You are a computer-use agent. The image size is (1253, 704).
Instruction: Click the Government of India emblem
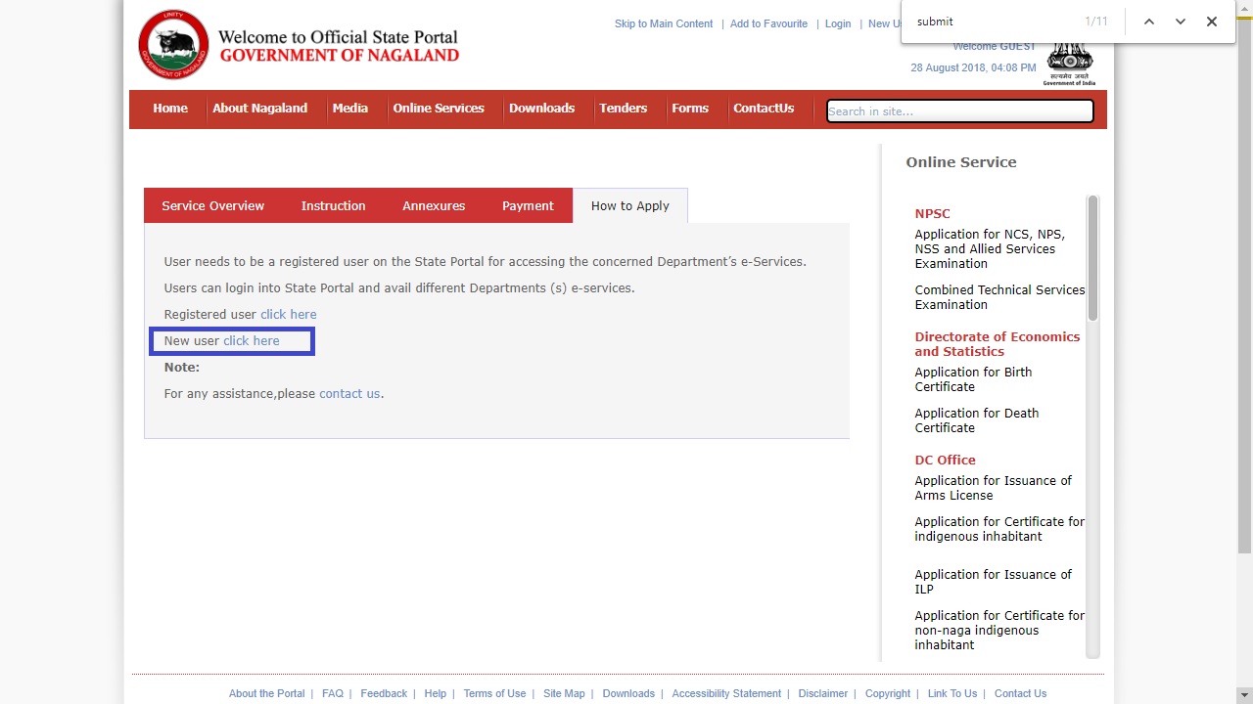(1069, 65)
